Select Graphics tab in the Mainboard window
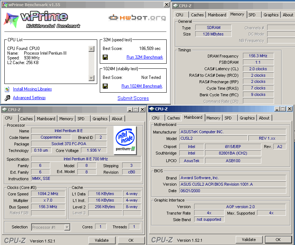Viewport: 295px width, 245px height. click(247, 118)
